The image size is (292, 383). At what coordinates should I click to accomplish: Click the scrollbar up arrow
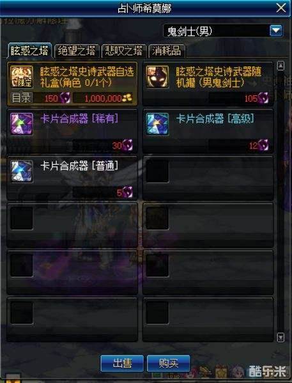click(280, 65)
